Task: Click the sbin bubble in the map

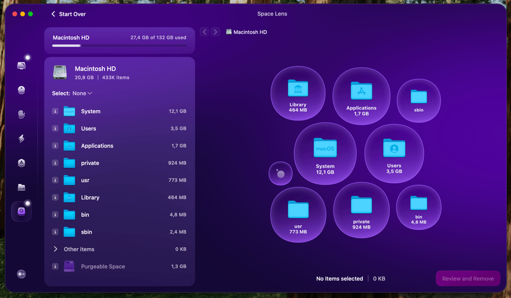Action: tap(419, 101)
